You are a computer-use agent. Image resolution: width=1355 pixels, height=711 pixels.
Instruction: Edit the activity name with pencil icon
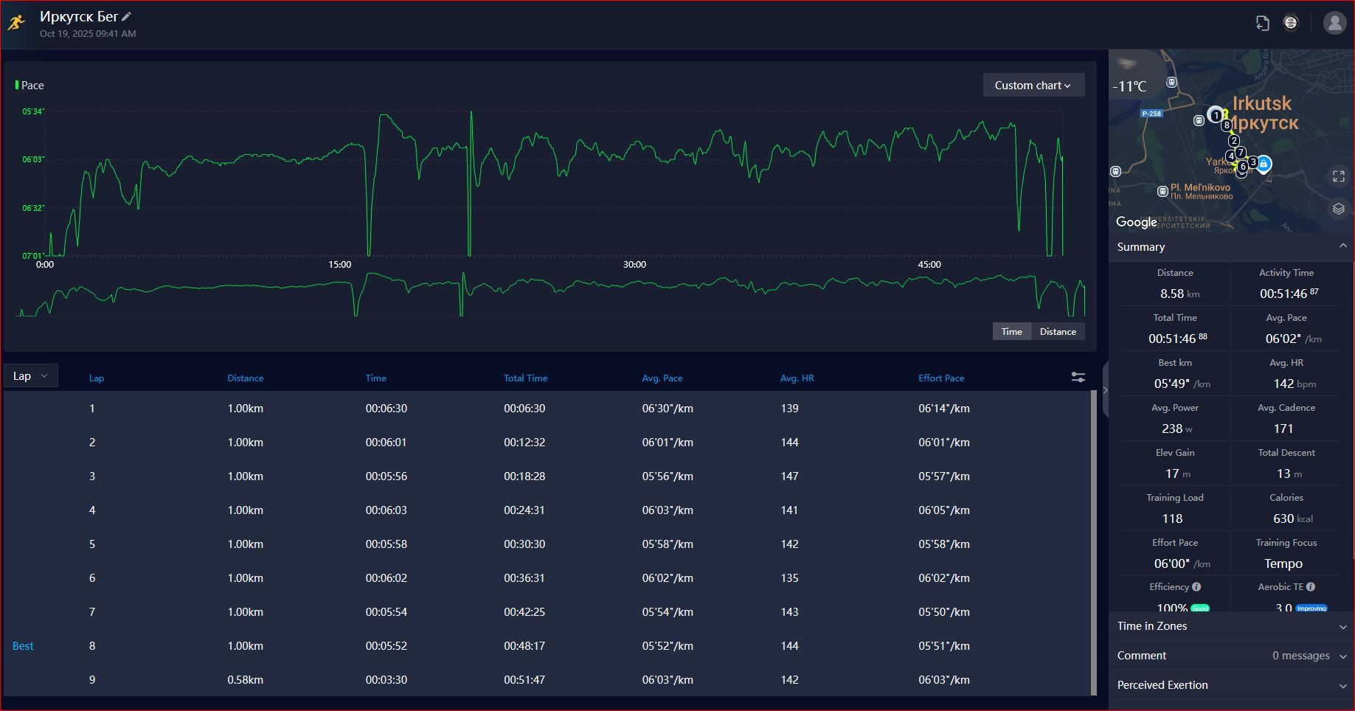coord(126,16)
